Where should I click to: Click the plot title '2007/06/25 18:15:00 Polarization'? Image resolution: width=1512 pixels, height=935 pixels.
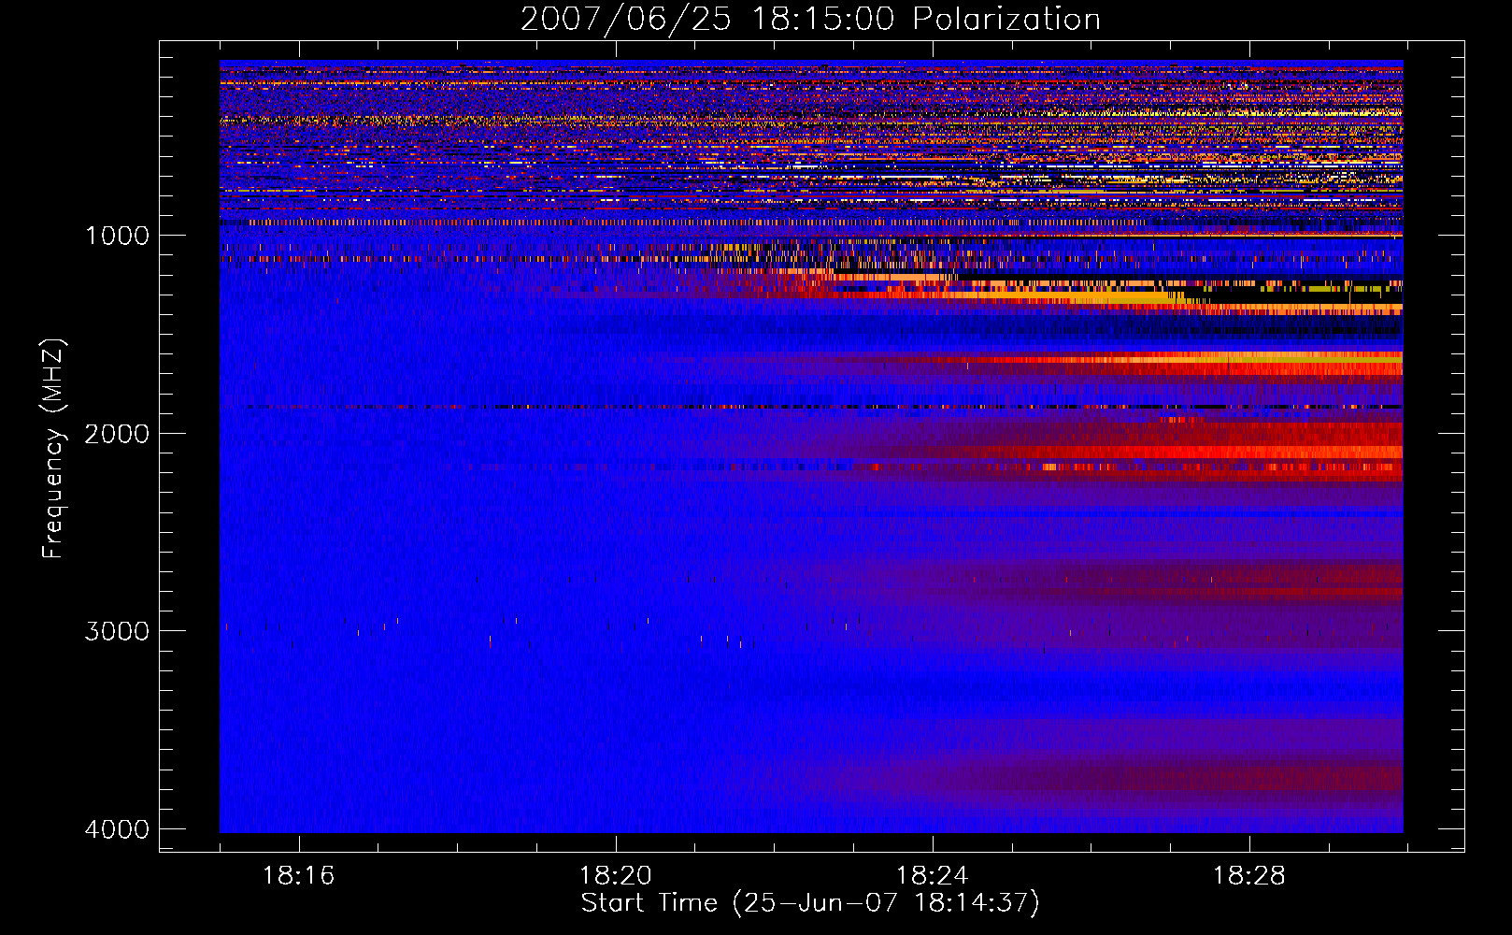point(810,20)
